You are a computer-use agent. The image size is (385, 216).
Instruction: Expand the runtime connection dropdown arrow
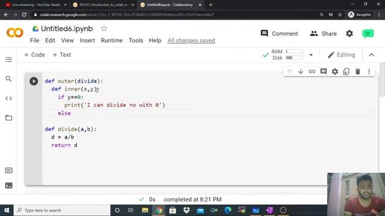[311, 55]
